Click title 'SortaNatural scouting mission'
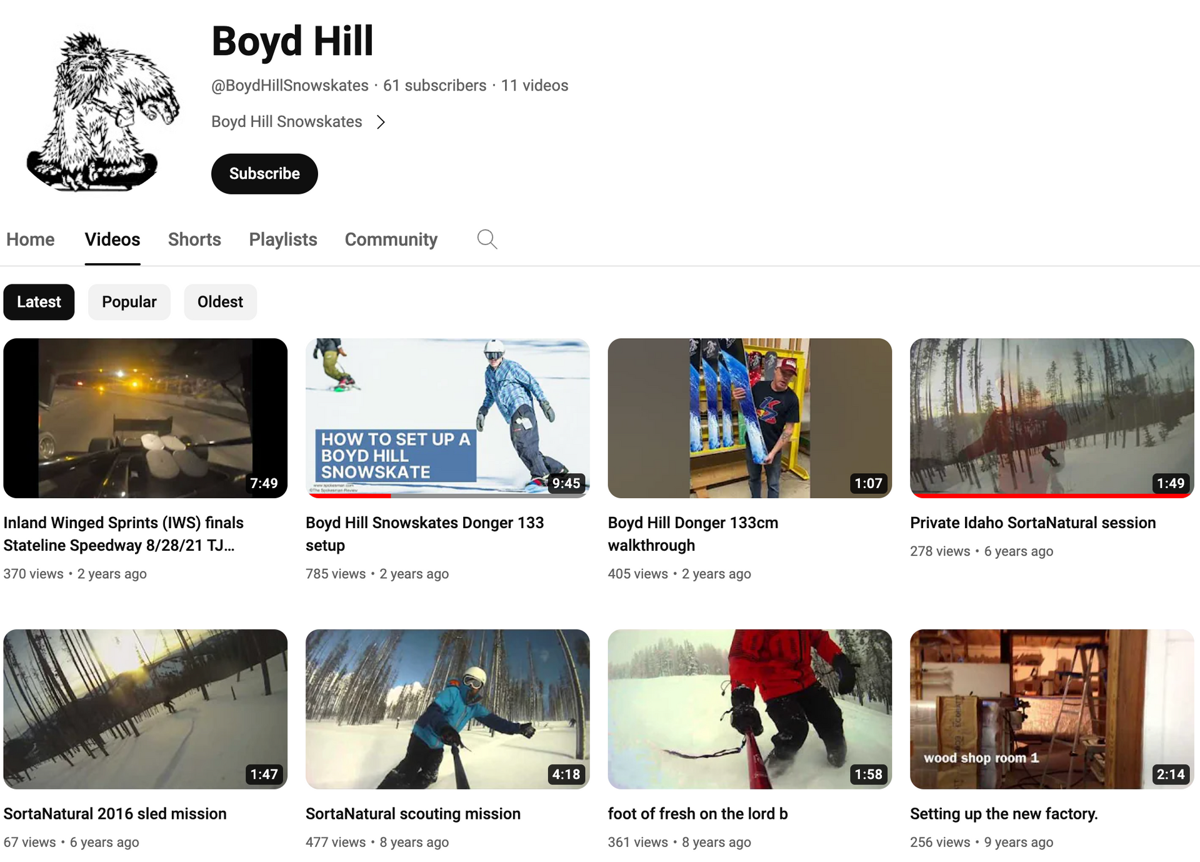Image resolution: width=1200 pixels, height=862 pixels. [413, 814]
